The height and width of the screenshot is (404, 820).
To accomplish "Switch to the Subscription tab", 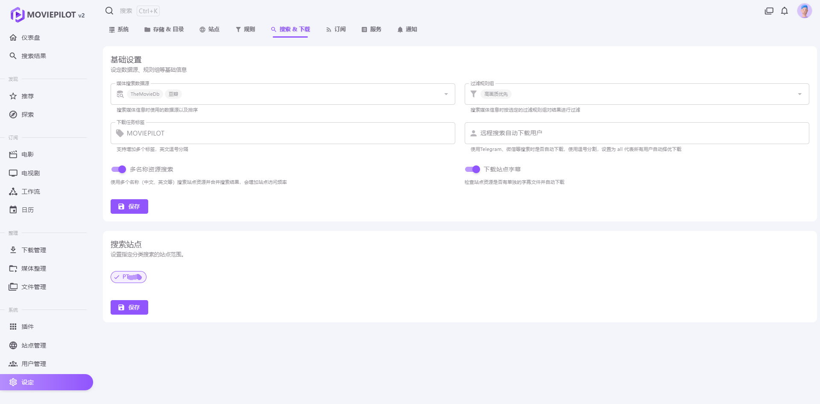I will click(x=336, y=29).
